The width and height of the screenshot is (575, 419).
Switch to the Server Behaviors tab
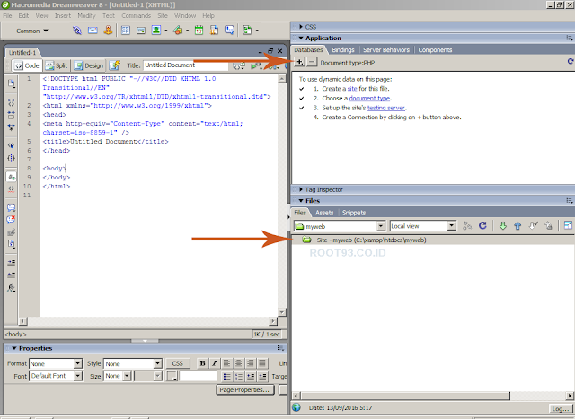[386, 50]
